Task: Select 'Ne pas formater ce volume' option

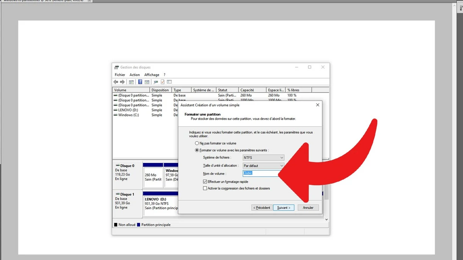Action: point(197,143)
